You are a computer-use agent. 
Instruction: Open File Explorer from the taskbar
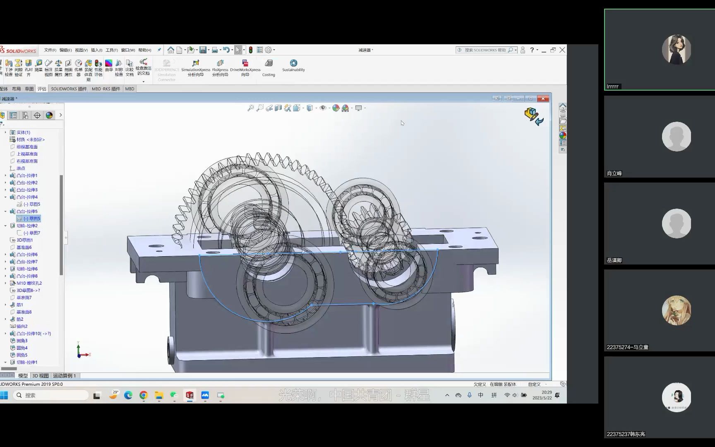pyautogui.click(x=159, y=395)
